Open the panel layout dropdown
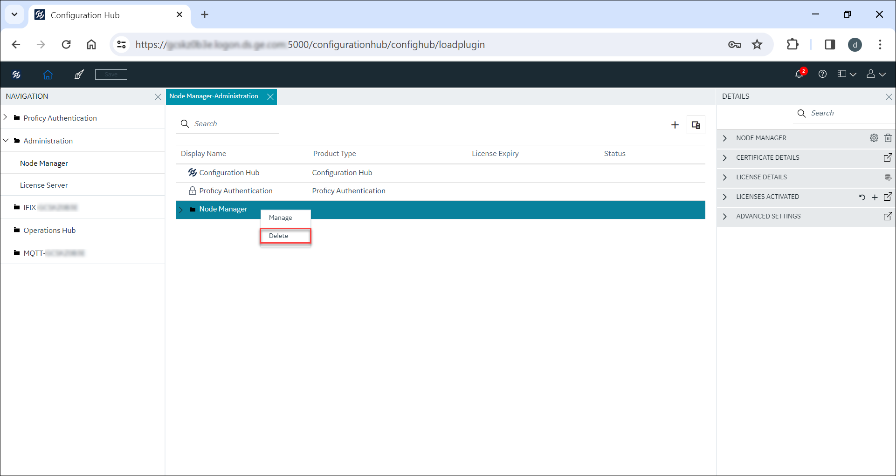The image size is (896, 476). click(x=847, y=74)
